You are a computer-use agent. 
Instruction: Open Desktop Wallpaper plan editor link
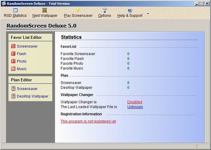pos(33,96)
